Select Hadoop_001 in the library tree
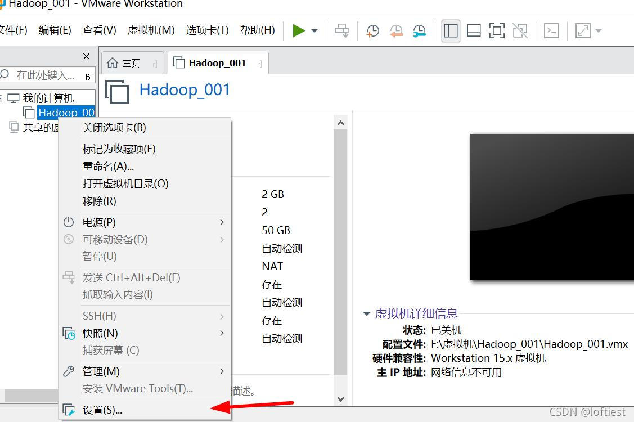This screenshot has width=634, height=422. click(66, 113)
